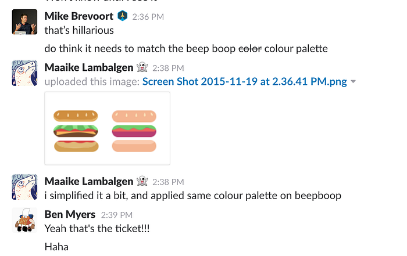The height and width of the screenshot is (256, 407).
Task: Open the uploaded sandwich image thumbnail
Action: [107, 128]
